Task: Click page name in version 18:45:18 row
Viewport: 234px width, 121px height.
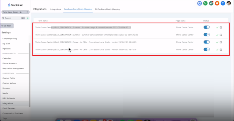Action: 185,50
